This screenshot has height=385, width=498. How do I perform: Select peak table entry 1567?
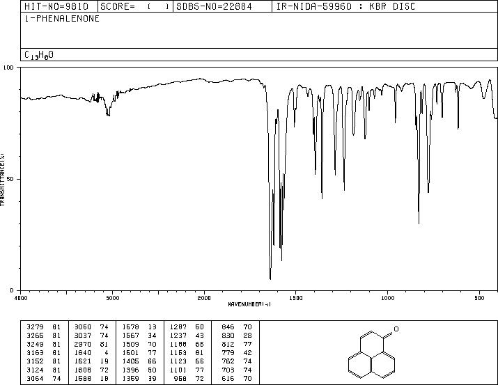(x=130, y=335)
